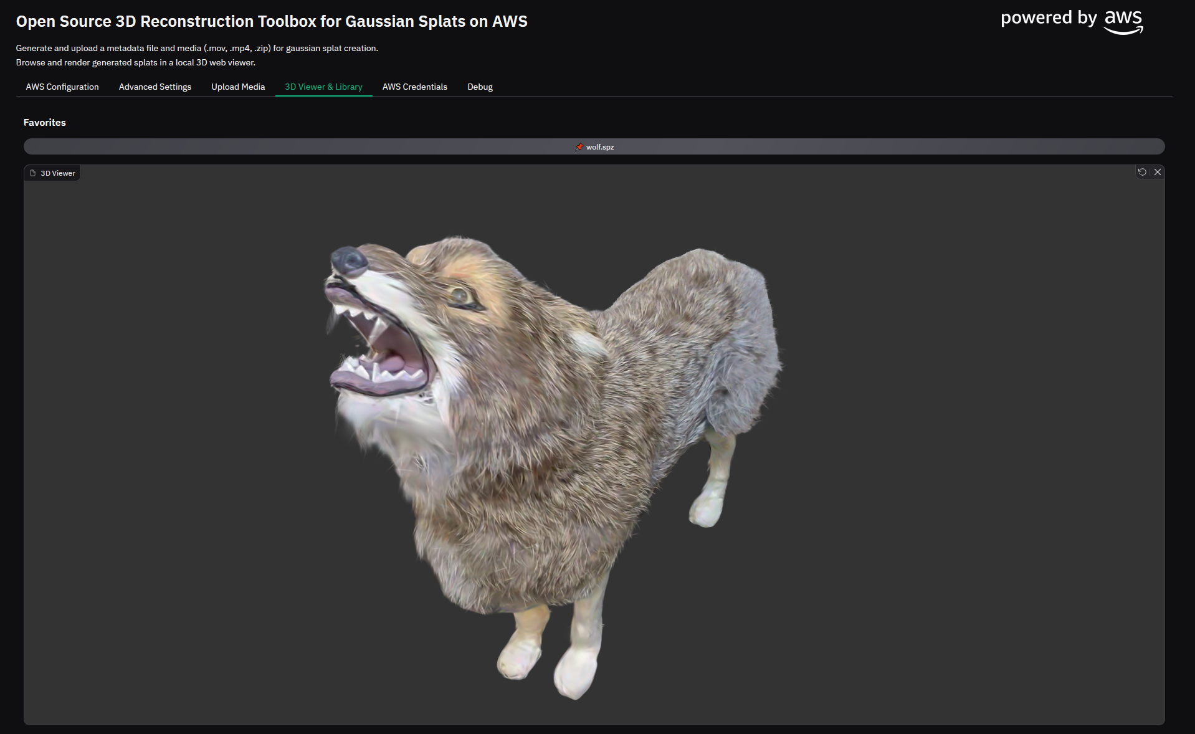The width and height of the screenshot is (1195, 734).
Task: Click the 'Browse and render generated splats' text
Action: [136, 62]
